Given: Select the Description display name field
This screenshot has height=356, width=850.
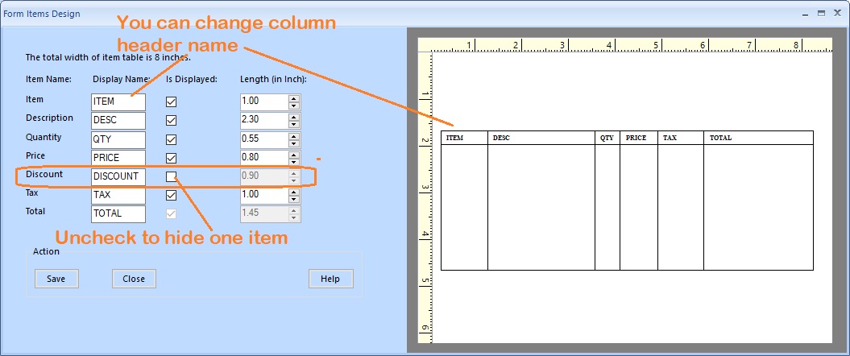Looking at the screenshot, I should click(118, 121).
